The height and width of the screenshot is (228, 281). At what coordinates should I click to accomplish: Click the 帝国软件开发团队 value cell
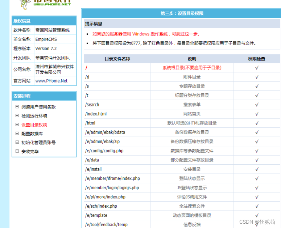click(x=55, y=58)
